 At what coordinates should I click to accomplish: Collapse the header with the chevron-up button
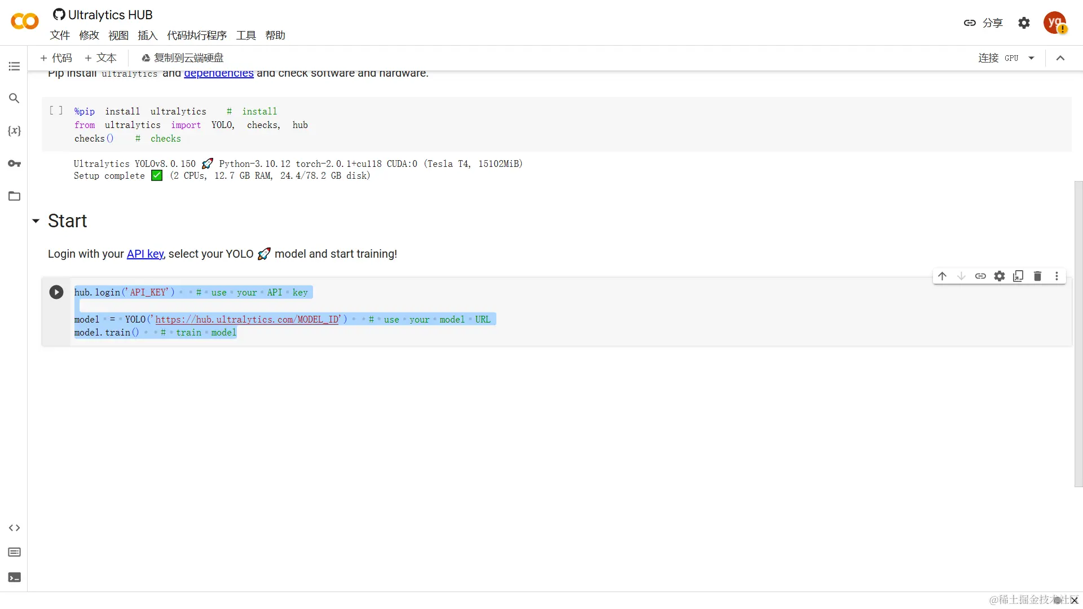point(1060,58)
